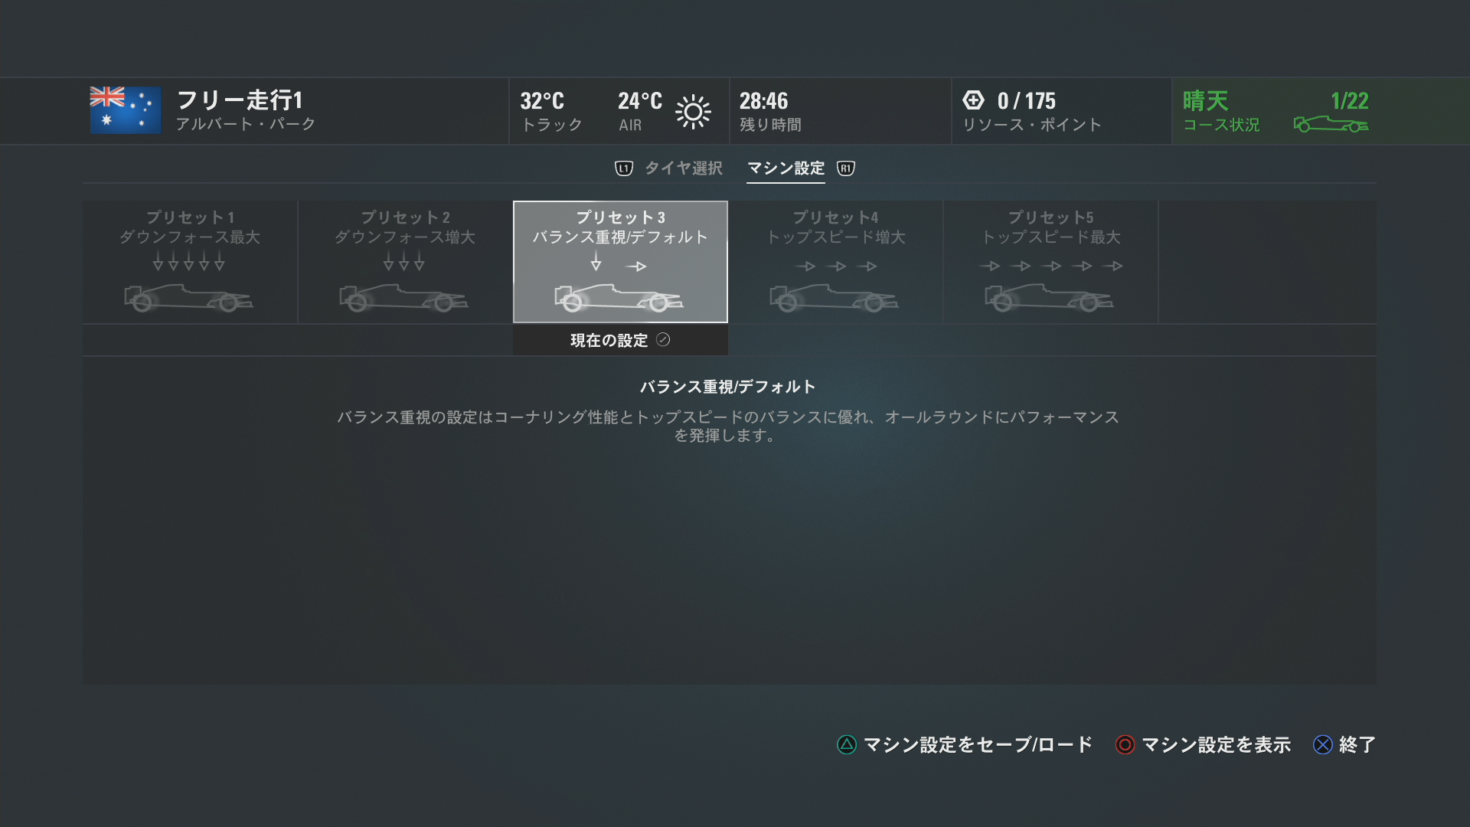This screenshot has height=827, width=1470.
Task: Select プリセット5 トップスピード最大
Action: click(x=1051, y=262)
